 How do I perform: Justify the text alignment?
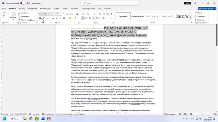[93, 18]
